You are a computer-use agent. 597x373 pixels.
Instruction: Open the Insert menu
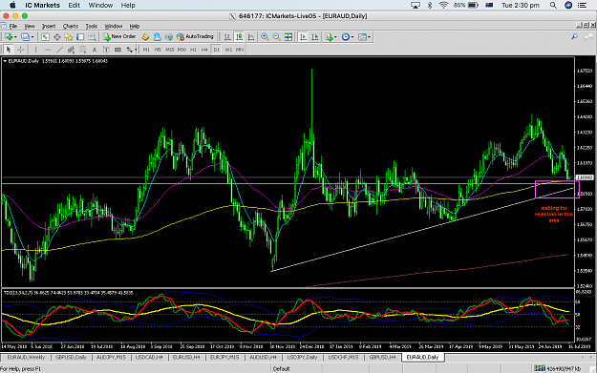(49, 27)
